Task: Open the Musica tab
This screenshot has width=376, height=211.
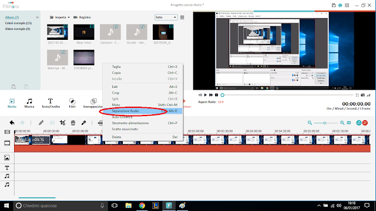Action: [x=29, y=103]
